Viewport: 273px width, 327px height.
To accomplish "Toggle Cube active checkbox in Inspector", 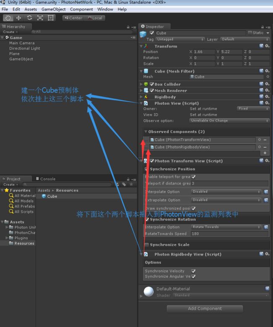I will [x=152, y=33].
